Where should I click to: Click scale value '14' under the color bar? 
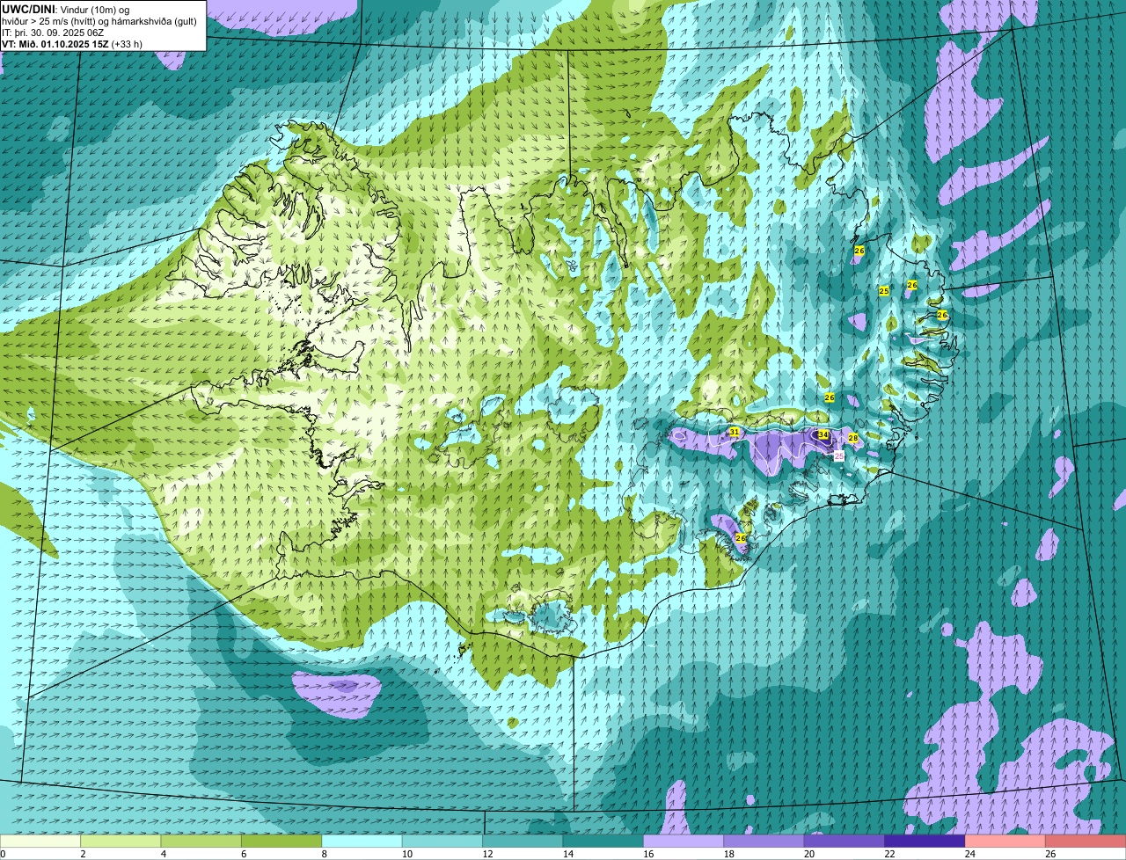pyautogui.click(x=567, y=854)
